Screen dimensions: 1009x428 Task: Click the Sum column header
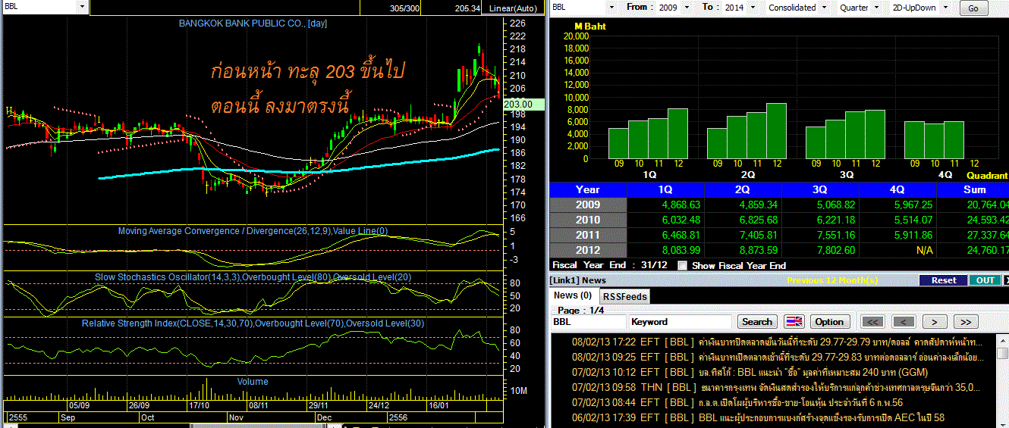tap(974, 189)
